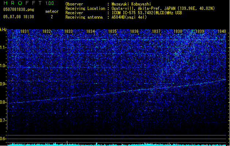Viewport: 230px width, 146px height.
Task: Click the date stamp 05.07.08 18:30
Action: [x=19, y=17]
